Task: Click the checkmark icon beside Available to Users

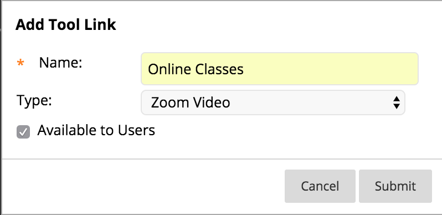Action: pyautogui.click(x=23, y=132)
